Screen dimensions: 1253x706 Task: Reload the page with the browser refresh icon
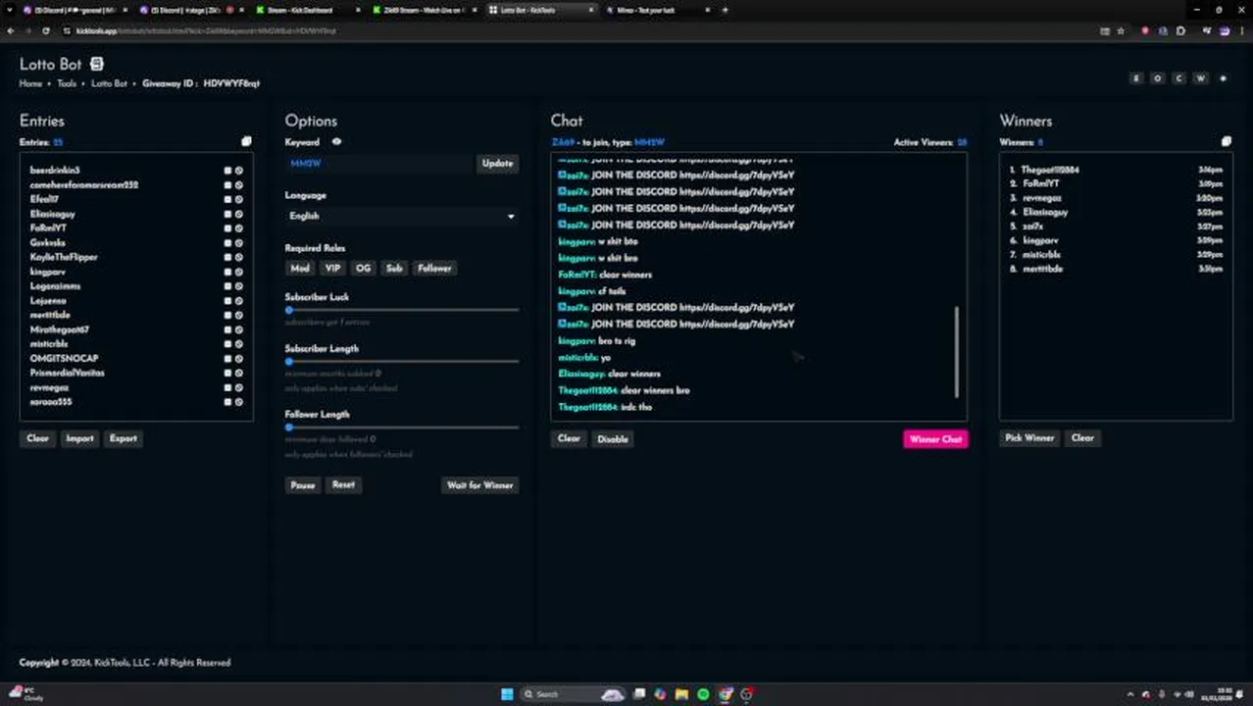(x=46, y=30)
